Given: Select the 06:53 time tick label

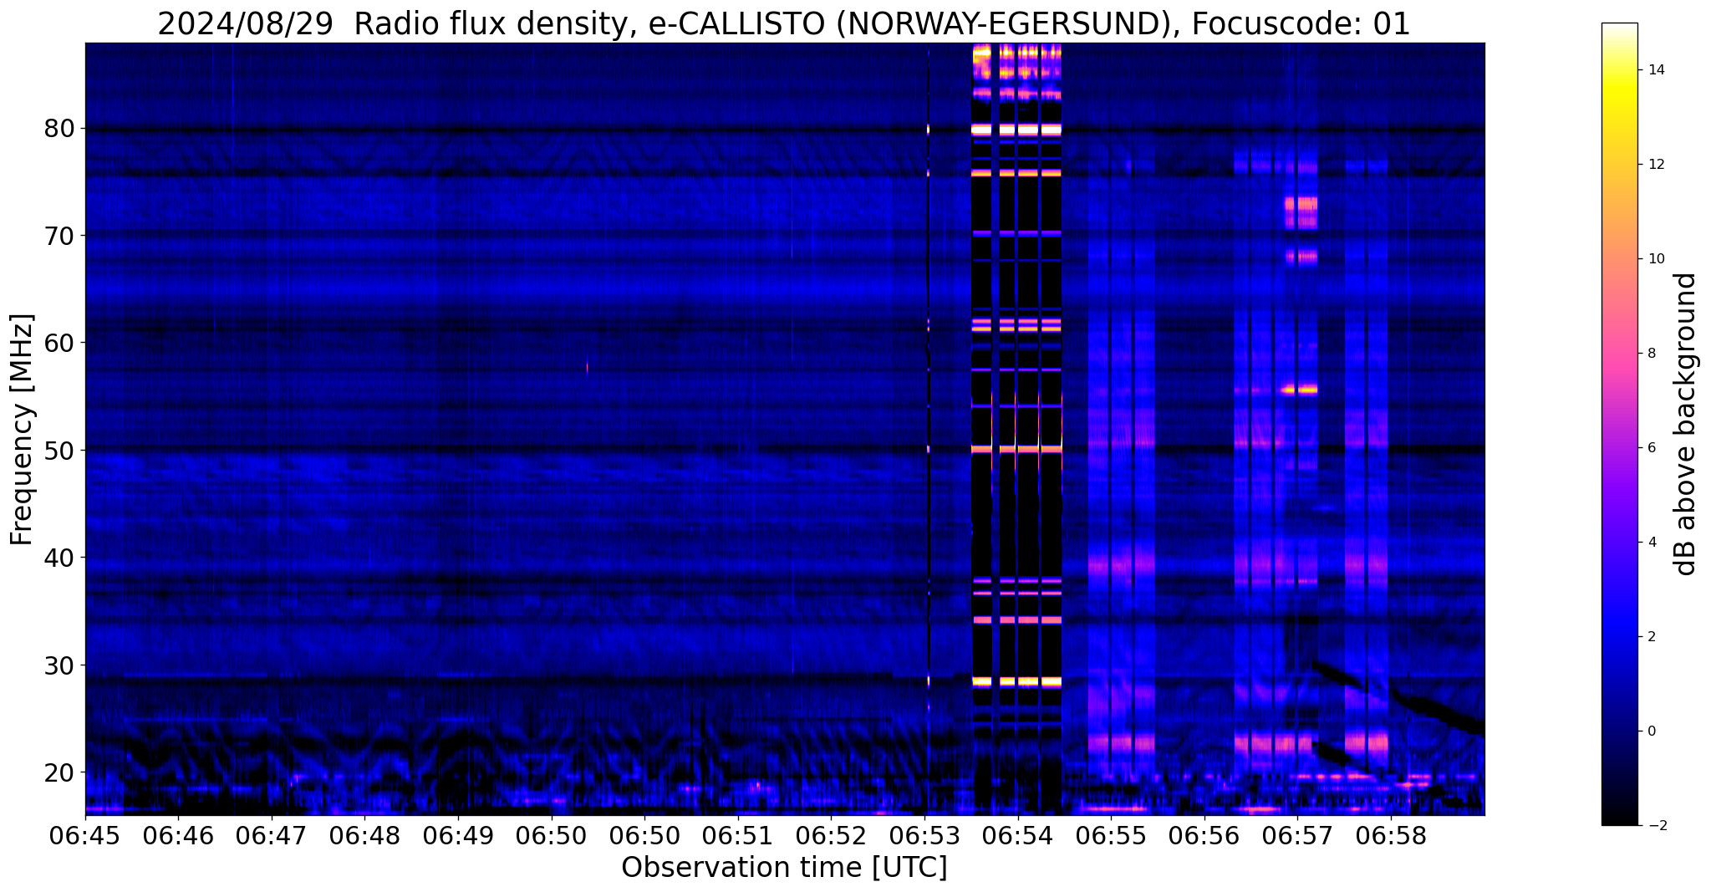Looking at the screenshot, I should click(924, 835).
